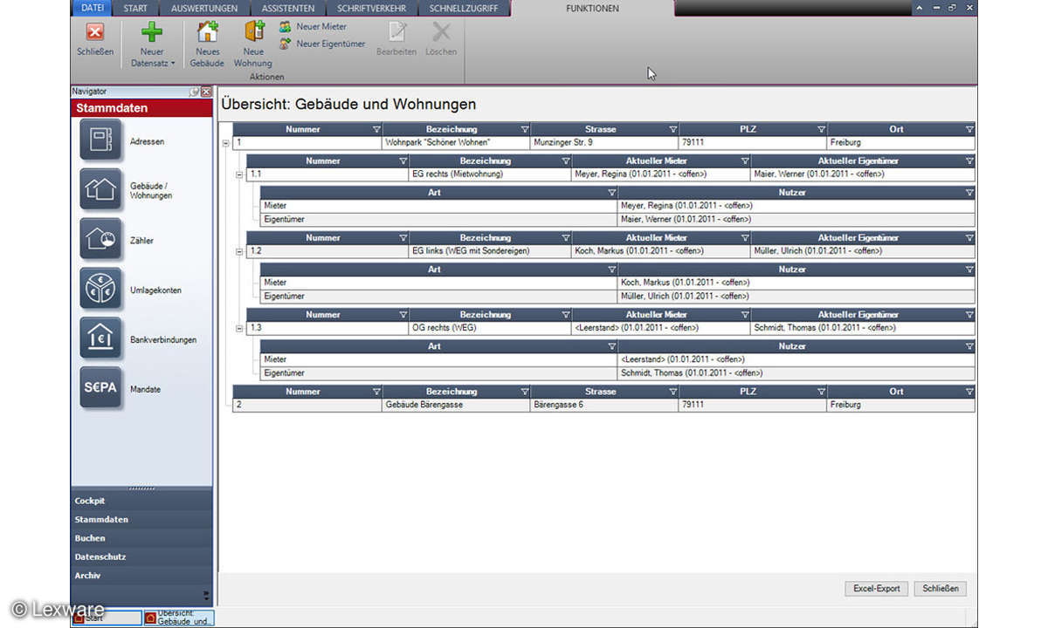Collapse building 1 tree row
1048x628 pixels.
pyautogui.click(x=226, y=143)
